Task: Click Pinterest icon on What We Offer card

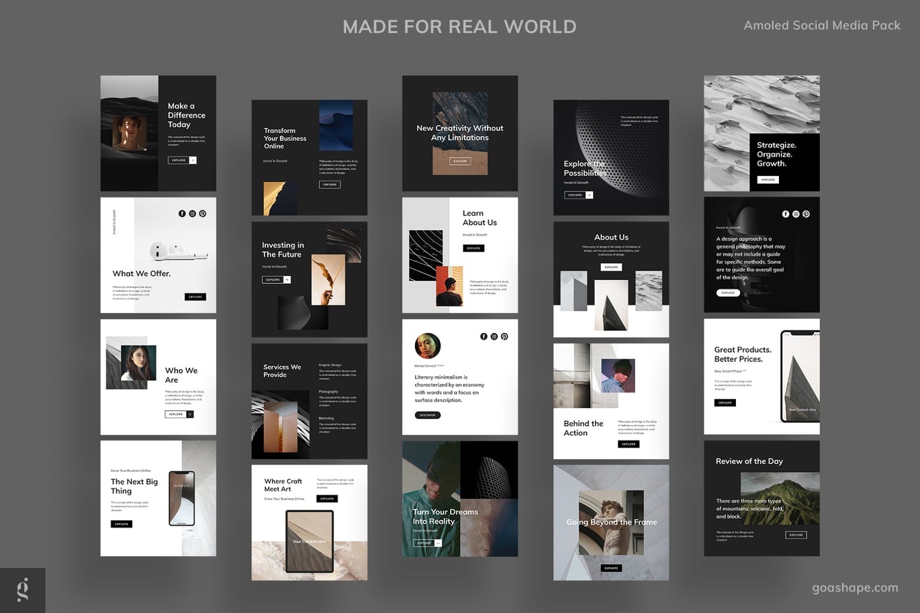Action: pyautogui.click(x=202, y=214)
